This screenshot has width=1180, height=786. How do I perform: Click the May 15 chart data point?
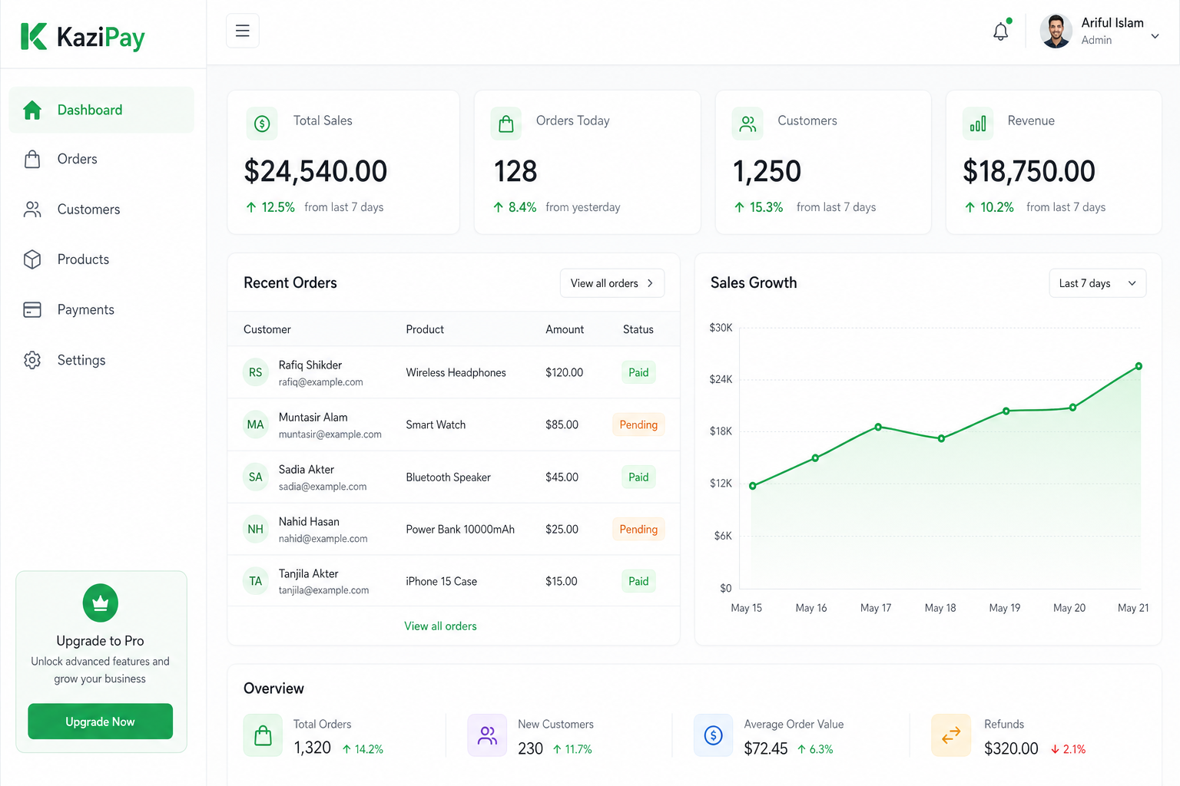pyautogui.click(x=753, y=486)
